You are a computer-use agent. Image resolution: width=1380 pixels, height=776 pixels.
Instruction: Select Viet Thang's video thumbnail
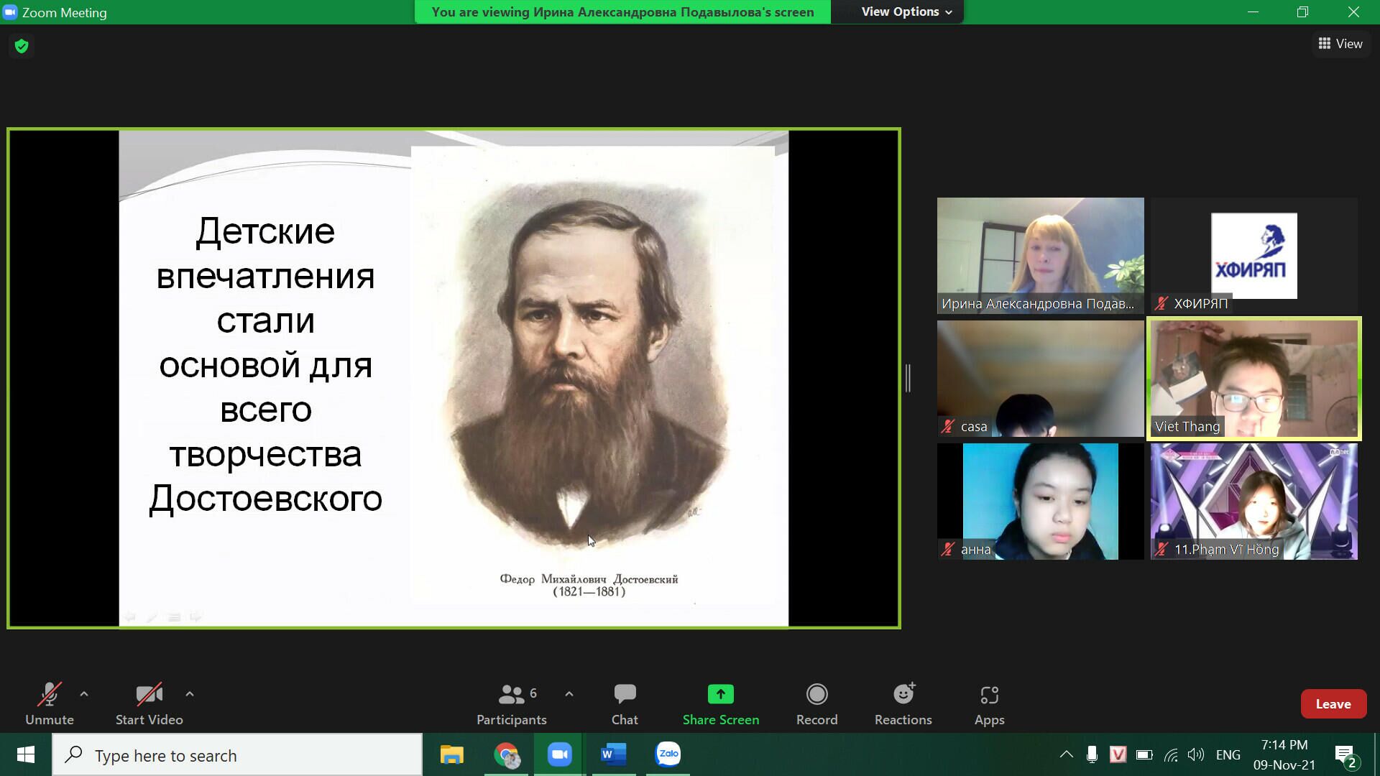coord(1253,379)
